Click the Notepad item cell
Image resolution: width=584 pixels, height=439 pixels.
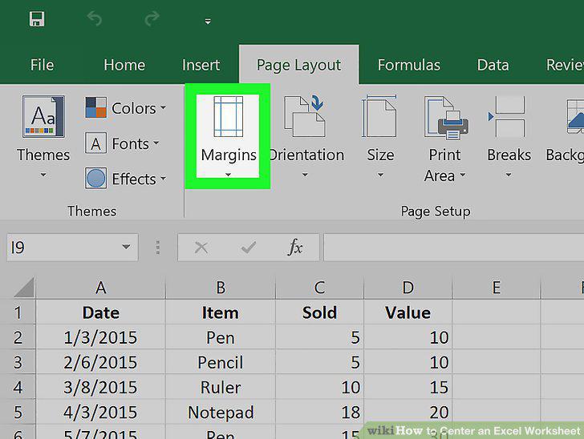[221, 412]
